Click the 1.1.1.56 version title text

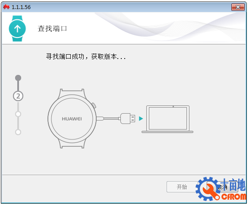(x=21, y=7)
